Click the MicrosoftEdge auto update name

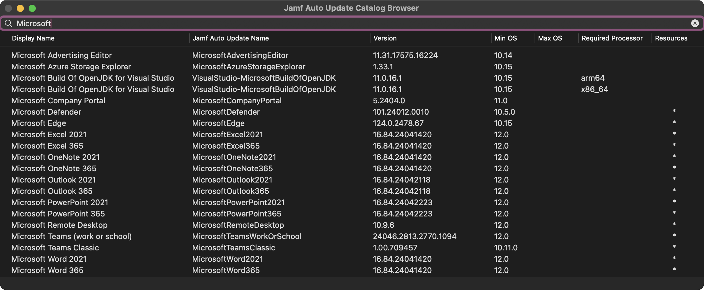pos(218,123)
